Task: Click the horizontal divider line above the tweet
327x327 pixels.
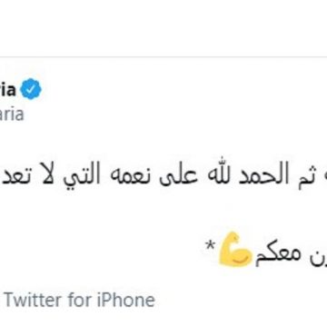Action: 163,57
